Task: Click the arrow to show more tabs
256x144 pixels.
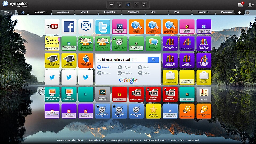Action: click(x=247, y=13)
